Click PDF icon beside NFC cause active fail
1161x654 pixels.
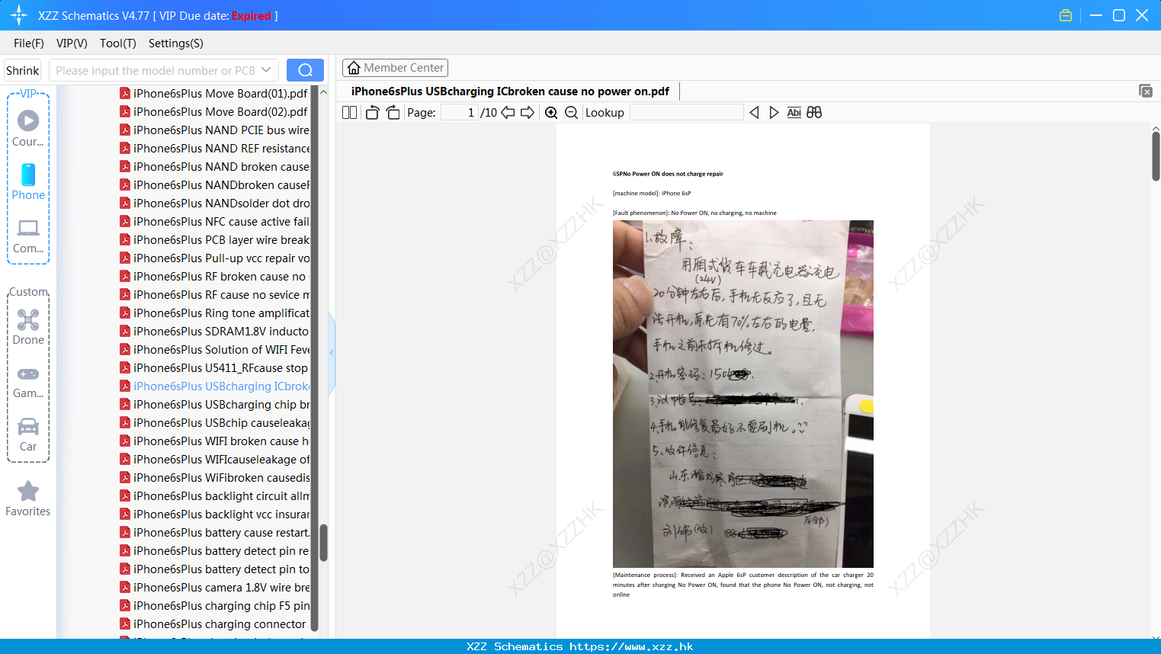[x=125, y=222]
